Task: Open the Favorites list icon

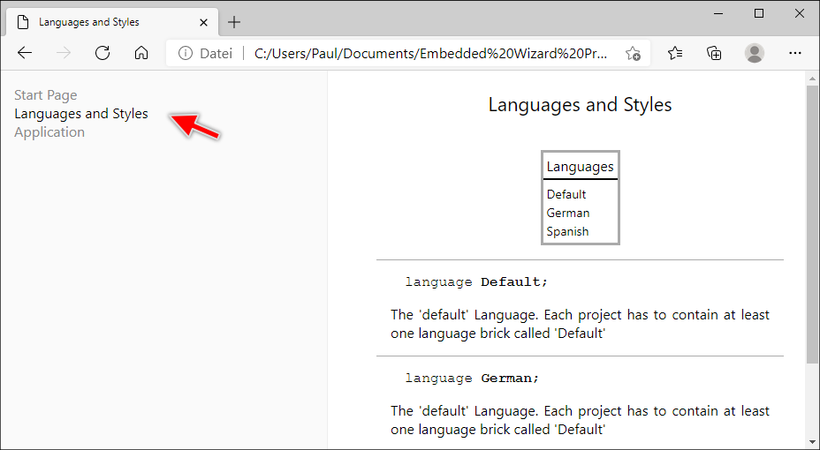Action: coord(675,53)
